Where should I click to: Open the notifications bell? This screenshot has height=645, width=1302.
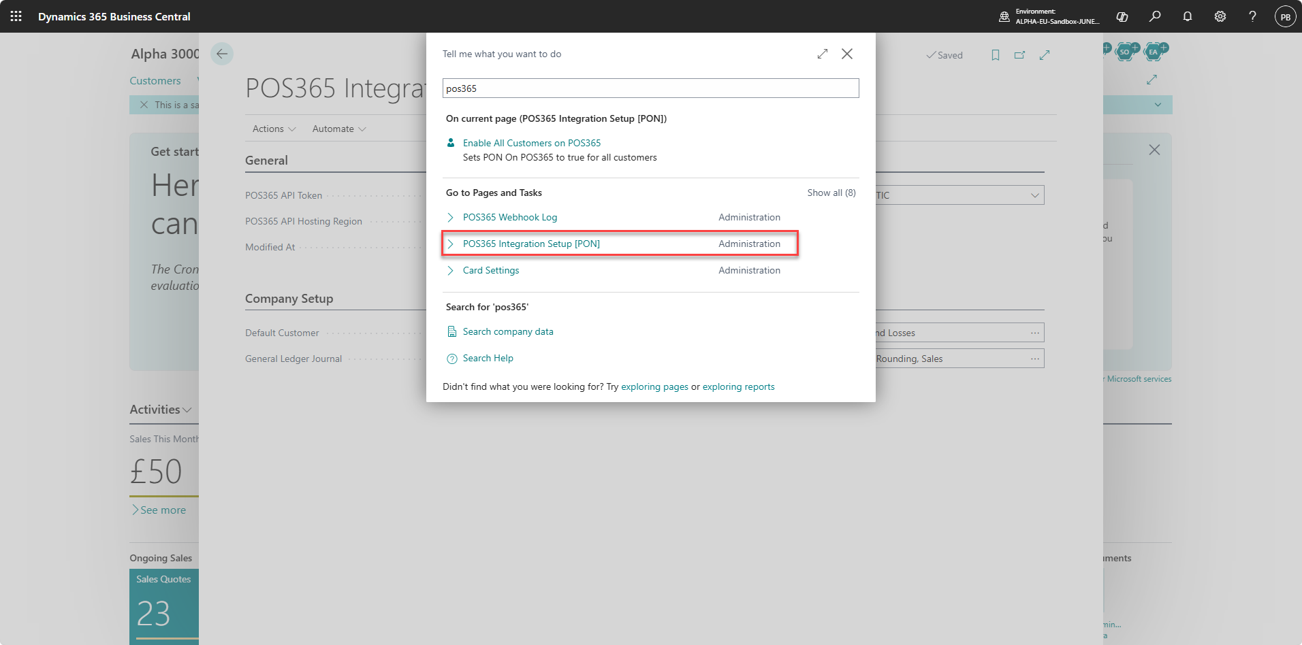pos(1188,16)
